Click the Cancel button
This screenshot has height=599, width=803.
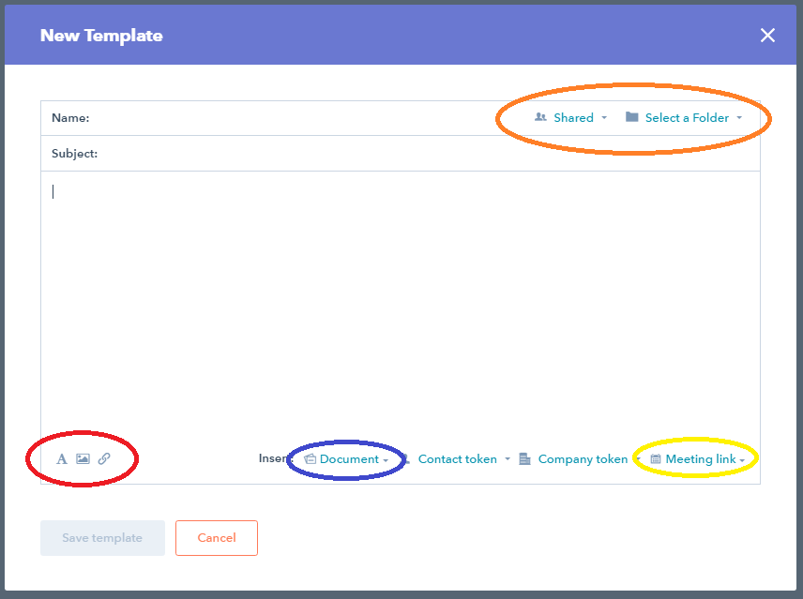click(217, 538)
